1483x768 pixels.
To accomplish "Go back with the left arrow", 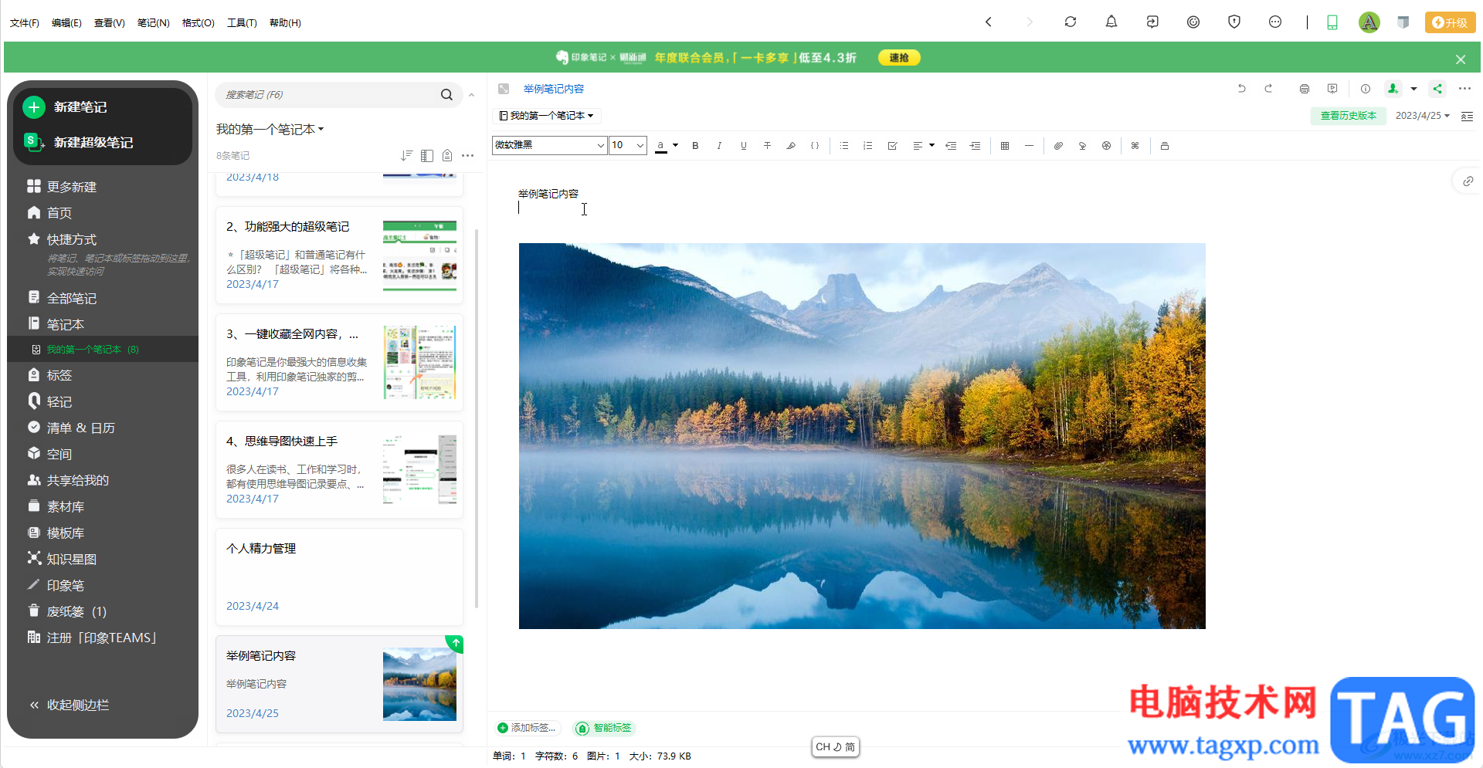I will pyautogui.click(x=989, y=22).
